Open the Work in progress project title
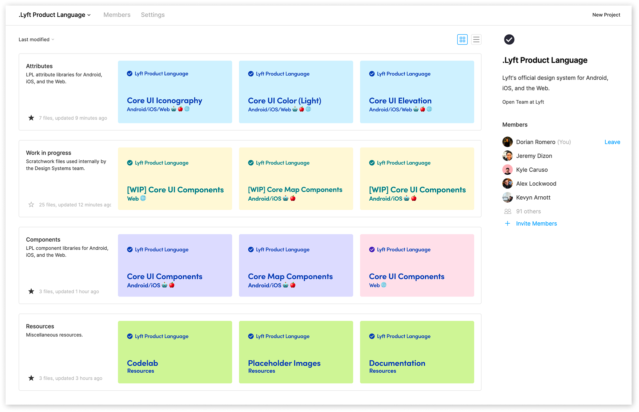The image size is (639, 412). pyautogui.click(x=49, y=153)
